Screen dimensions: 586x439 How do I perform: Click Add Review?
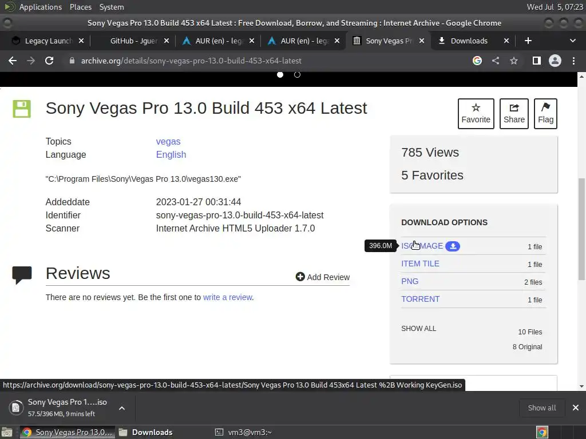click(x=323, y=277)
